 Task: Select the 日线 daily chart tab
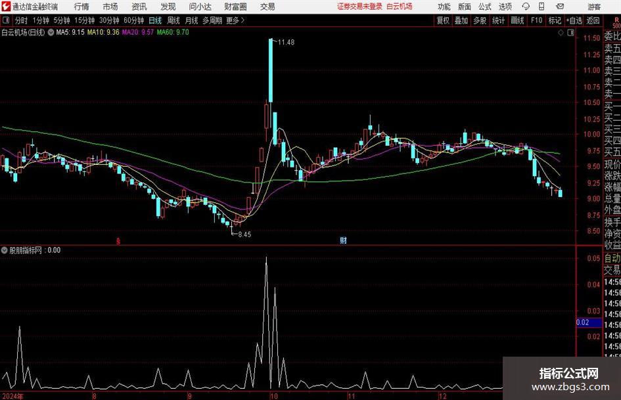155,20
